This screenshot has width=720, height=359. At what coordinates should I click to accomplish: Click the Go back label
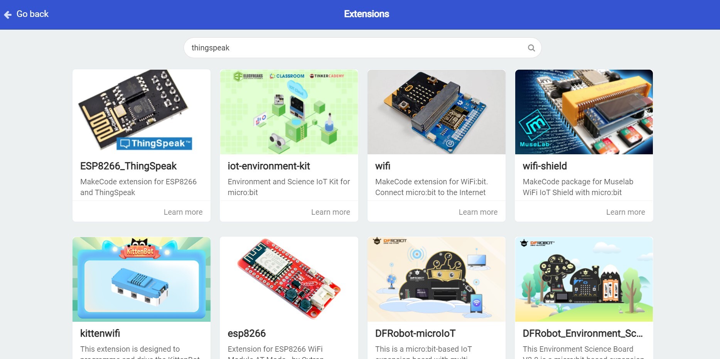point(32,14)
